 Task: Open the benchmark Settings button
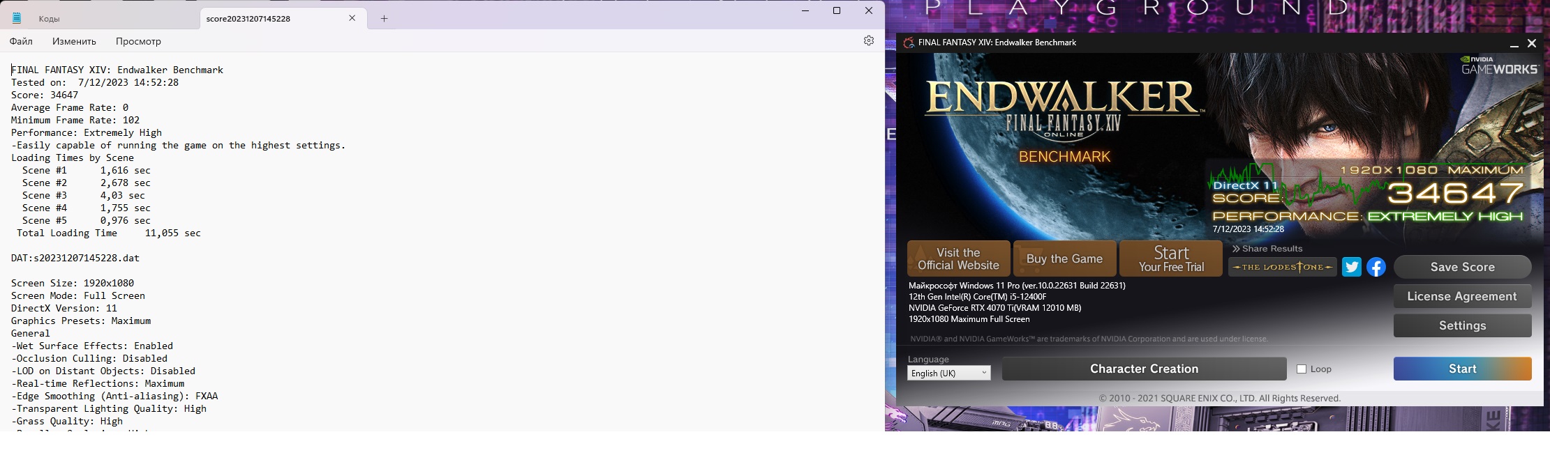pos(1462,325)
